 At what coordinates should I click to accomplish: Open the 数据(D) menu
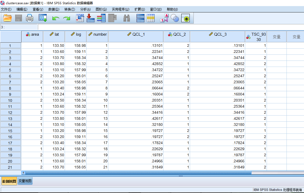pyautogui.click(x=54, y=9)
